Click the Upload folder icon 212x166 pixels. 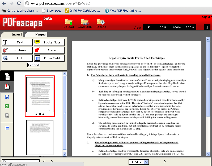69,22
